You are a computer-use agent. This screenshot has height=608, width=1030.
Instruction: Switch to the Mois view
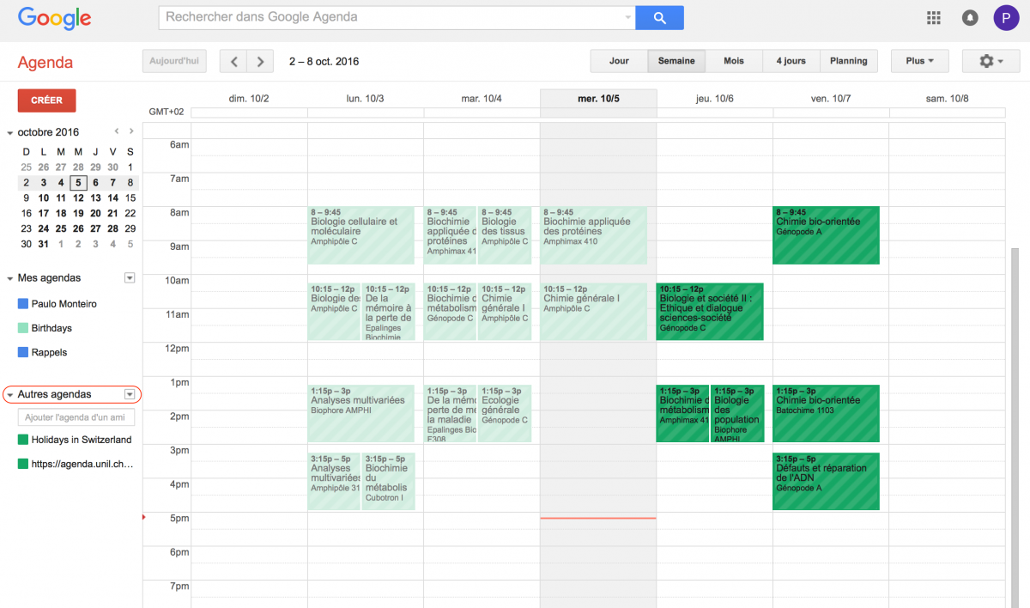(x=734, y=61)
